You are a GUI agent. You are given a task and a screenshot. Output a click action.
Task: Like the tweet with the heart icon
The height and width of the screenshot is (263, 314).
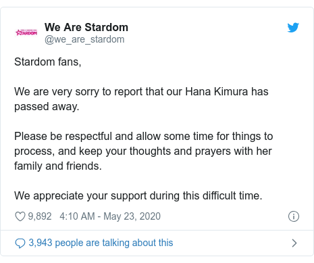[20, 216]
